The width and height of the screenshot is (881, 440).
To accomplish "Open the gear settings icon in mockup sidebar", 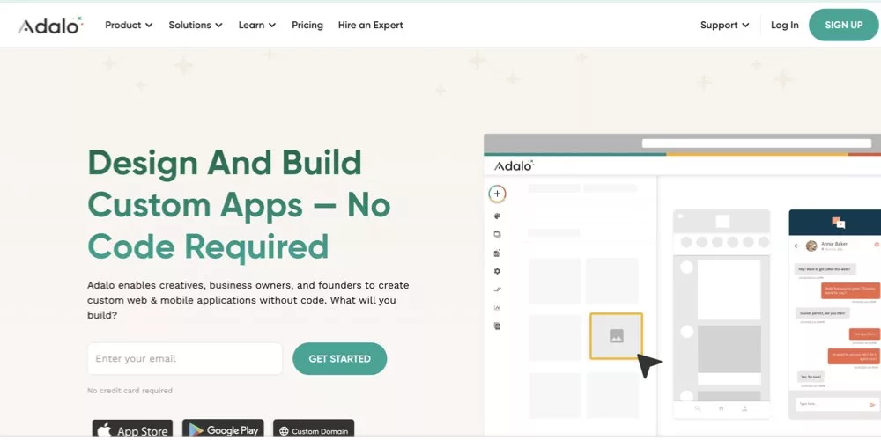I will (497, 271).
